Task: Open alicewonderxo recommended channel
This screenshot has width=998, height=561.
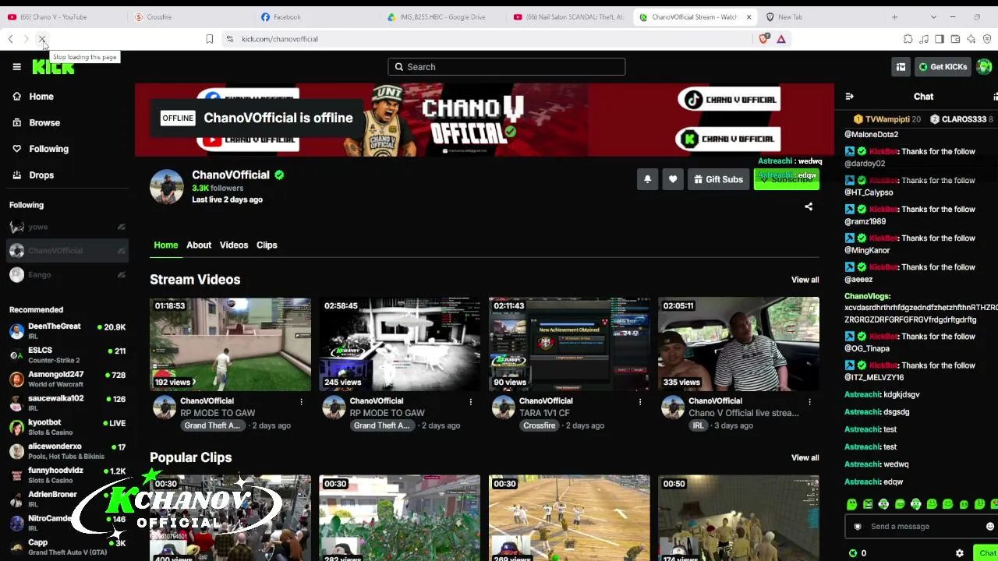Action: (67, 451)
